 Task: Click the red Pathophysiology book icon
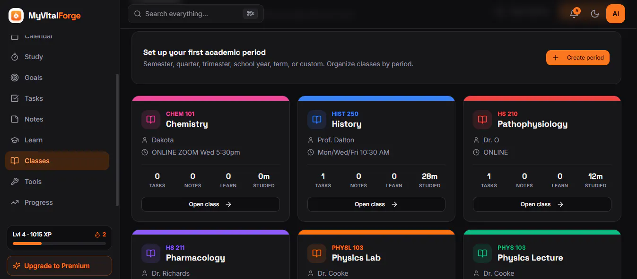482,120
